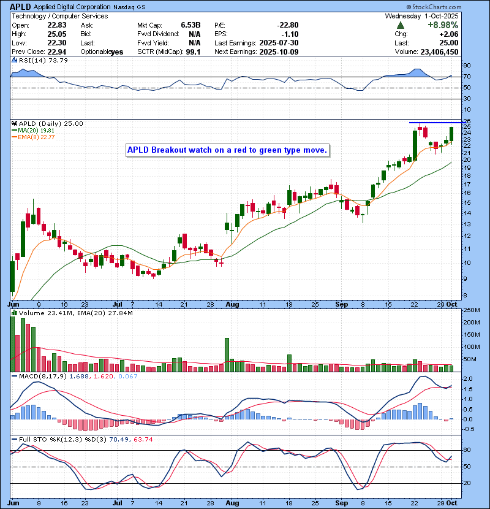Click the Volume value 23,406,450
490x509 pixels.
(x=439, y=52)
